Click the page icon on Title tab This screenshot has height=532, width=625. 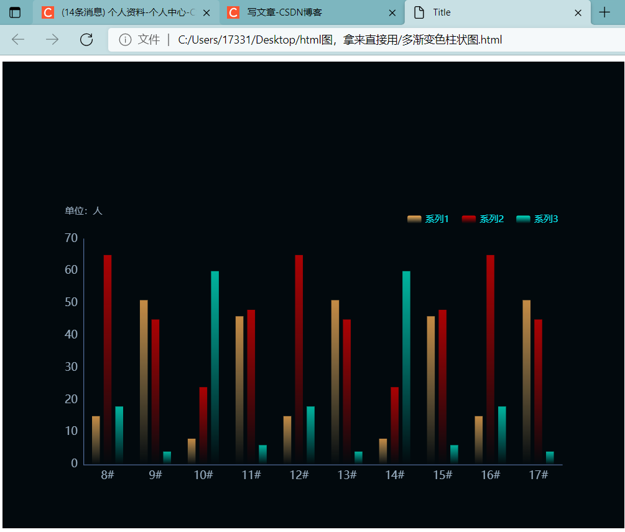coord(419,13)
